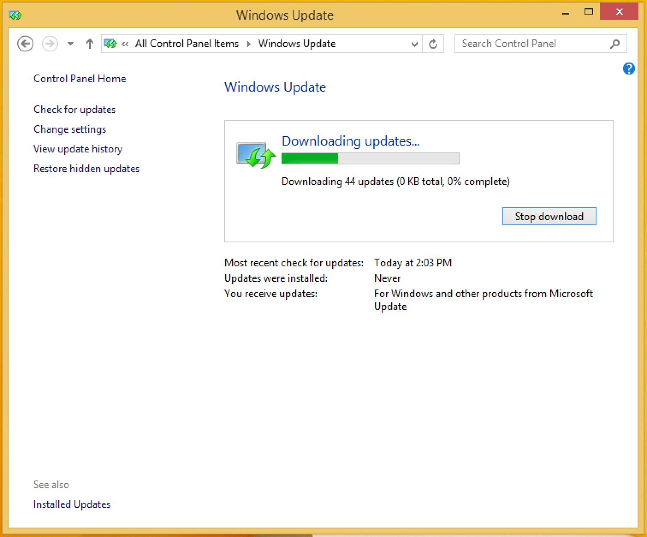The image size is (647, 537).
Task: Click the Forward navigation arrow
Action: (x=50, y=44)
